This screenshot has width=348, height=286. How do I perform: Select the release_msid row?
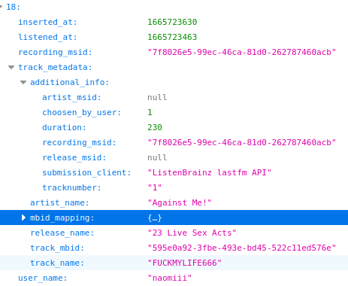tap(174, 157)
